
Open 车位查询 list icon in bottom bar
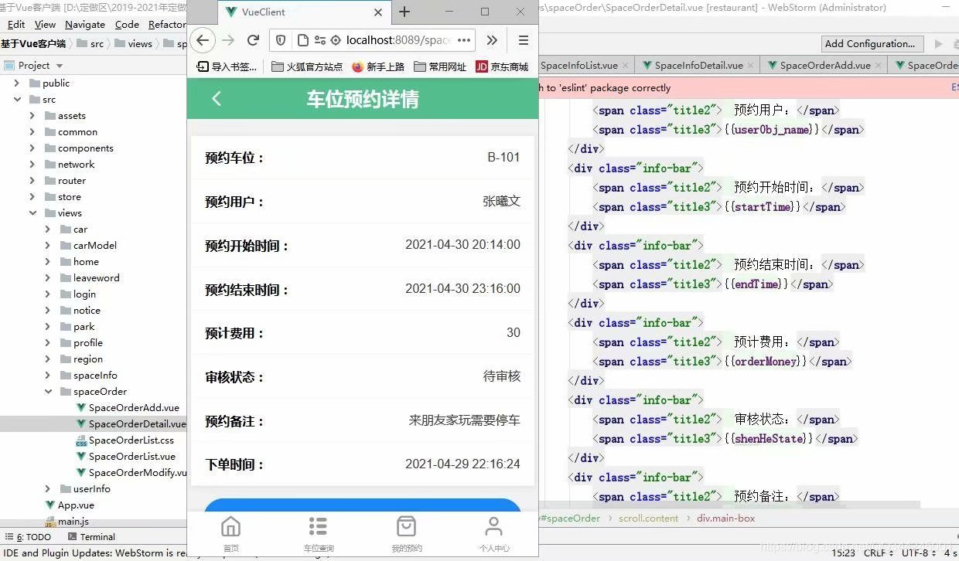[x=318, y=526]
